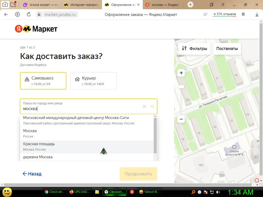
Task: Open the smiley start menu button
Action: [7, 192]
